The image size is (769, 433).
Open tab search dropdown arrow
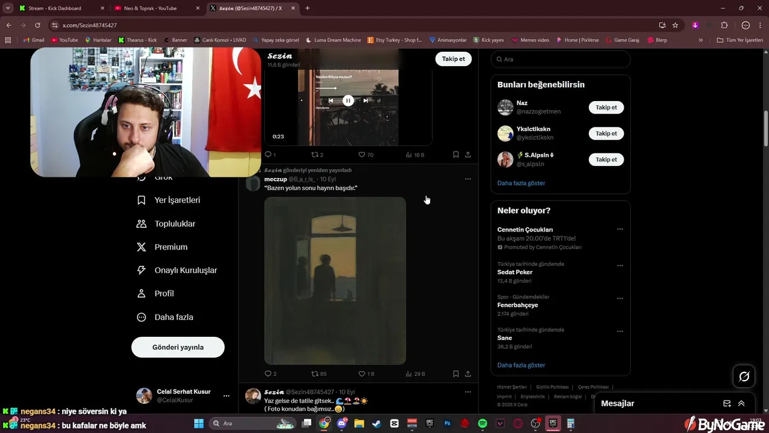[x=8, y=8]
